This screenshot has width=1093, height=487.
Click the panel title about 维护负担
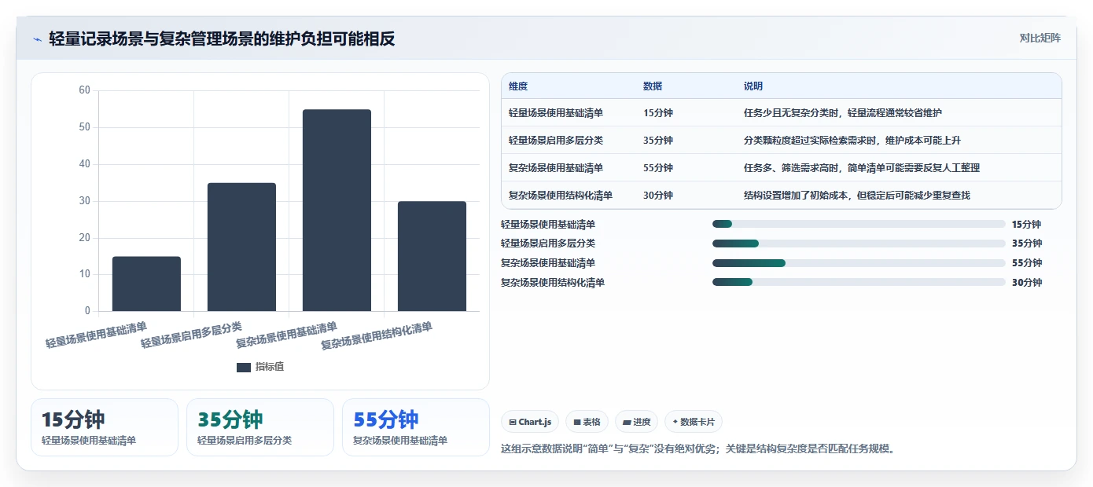pos(222,38)
